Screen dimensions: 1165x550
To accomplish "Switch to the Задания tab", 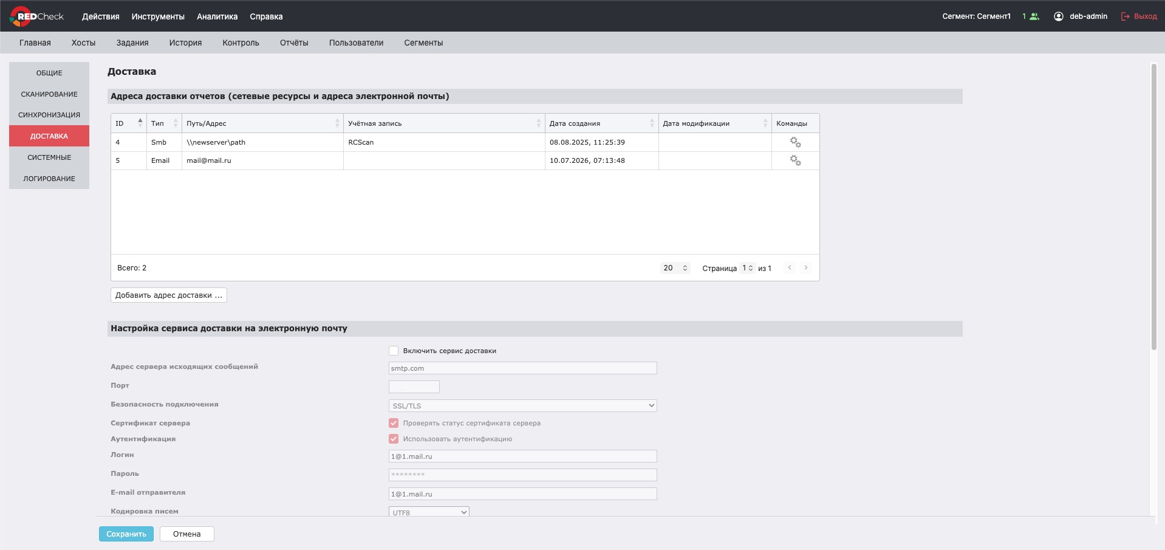I will [x=132, y=43].
